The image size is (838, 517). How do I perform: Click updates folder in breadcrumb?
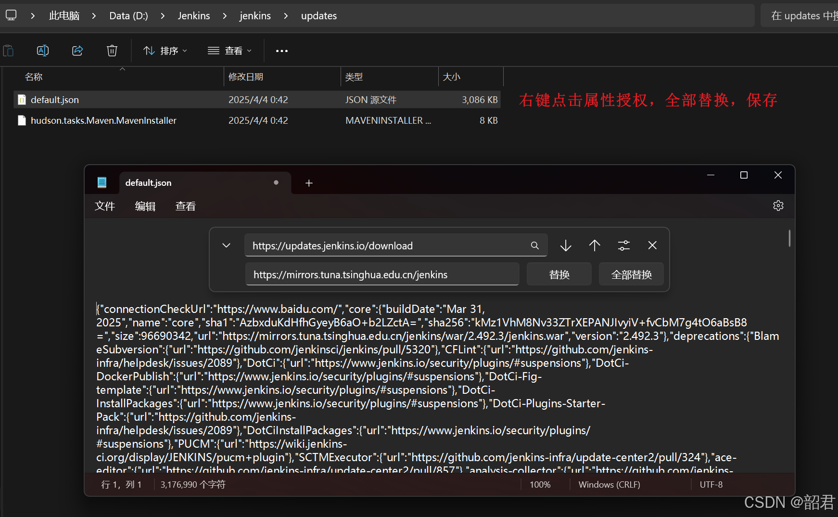pos(319,15)
